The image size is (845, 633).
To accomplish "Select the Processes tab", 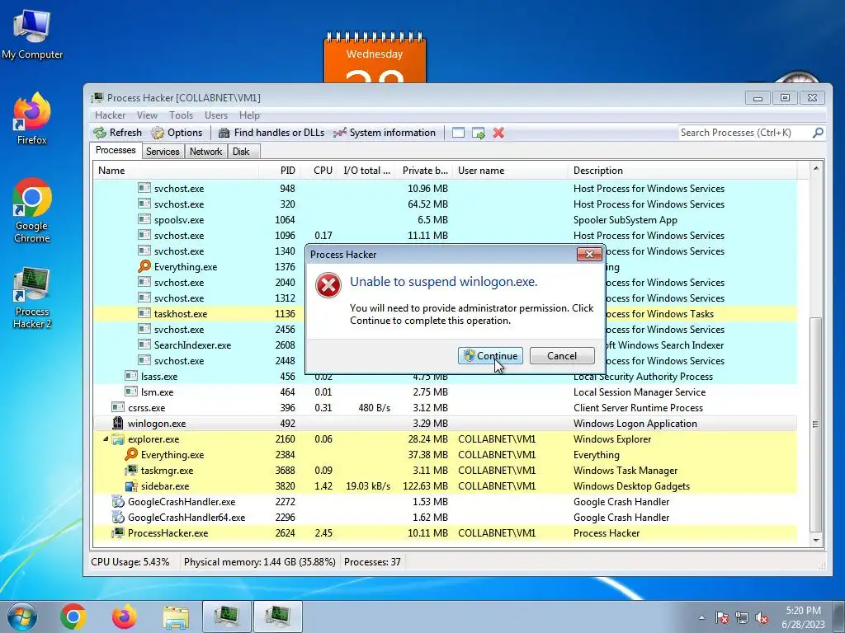I will 116,150.
